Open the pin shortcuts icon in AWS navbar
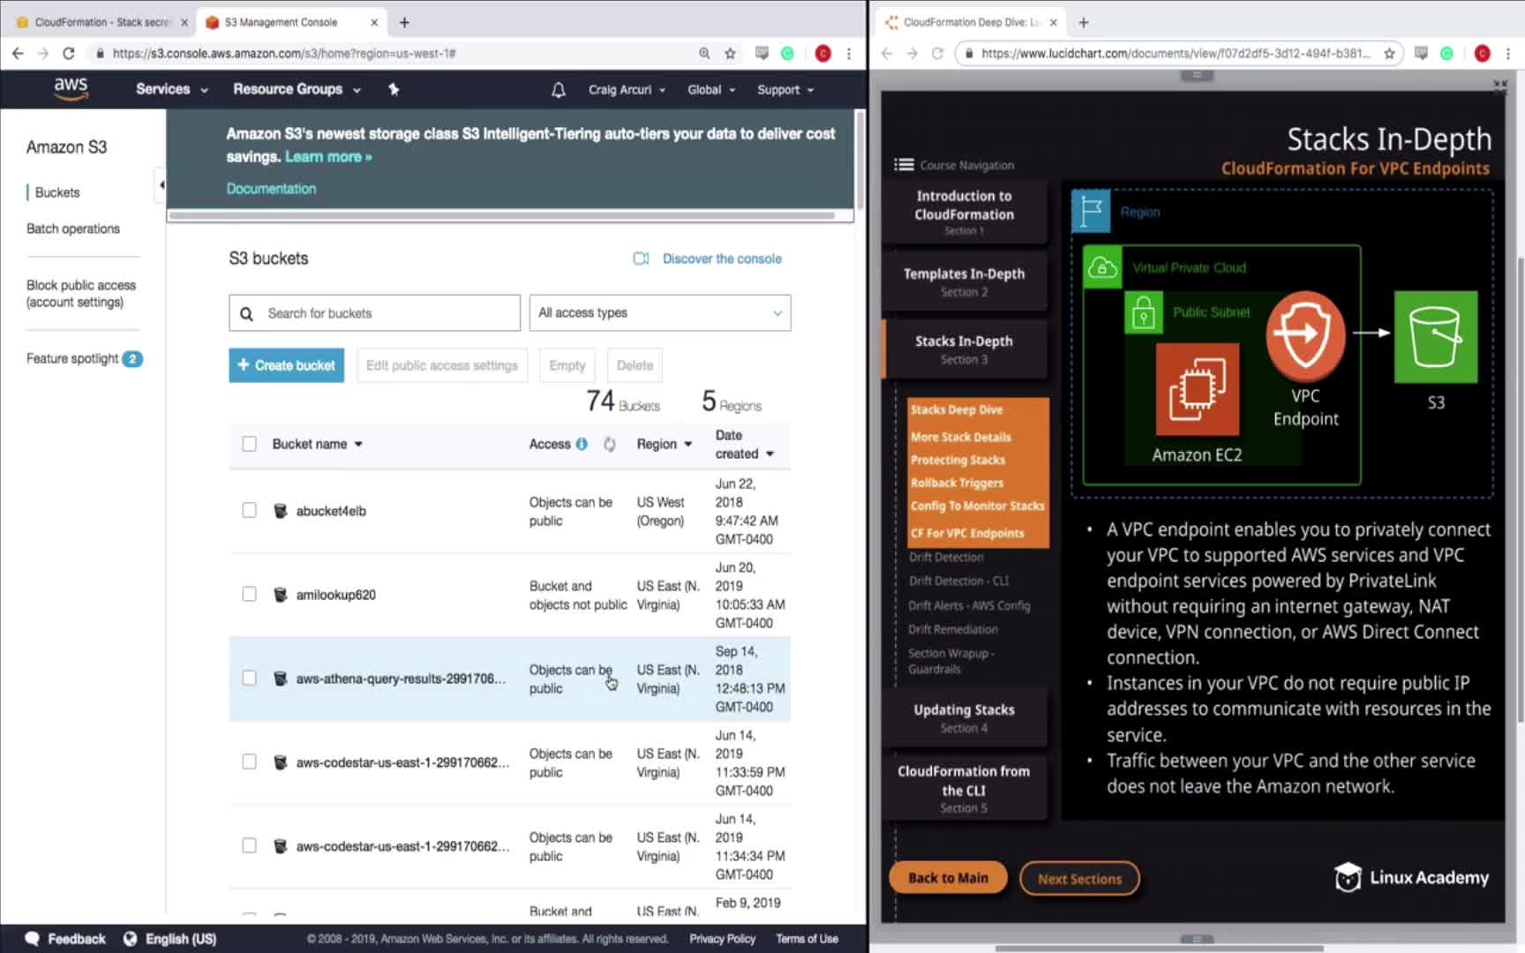 (x=394, y=89)
